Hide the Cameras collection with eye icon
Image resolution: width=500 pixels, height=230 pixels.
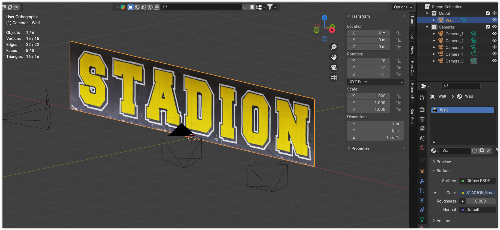pos(494,27)
